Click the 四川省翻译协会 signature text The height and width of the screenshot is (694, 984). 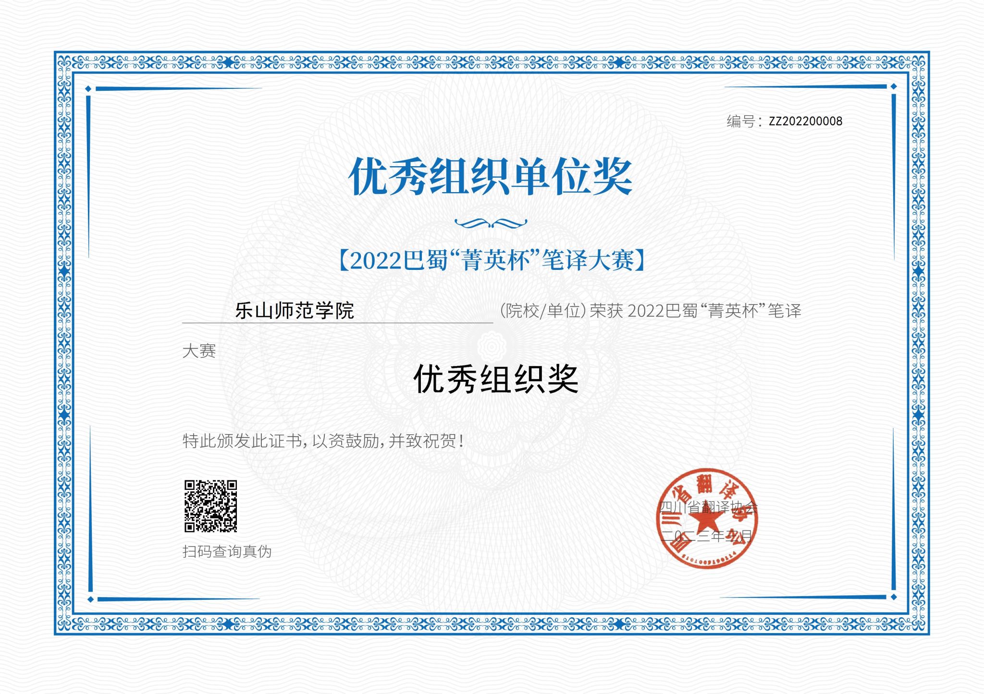click(x=708, y=507)
